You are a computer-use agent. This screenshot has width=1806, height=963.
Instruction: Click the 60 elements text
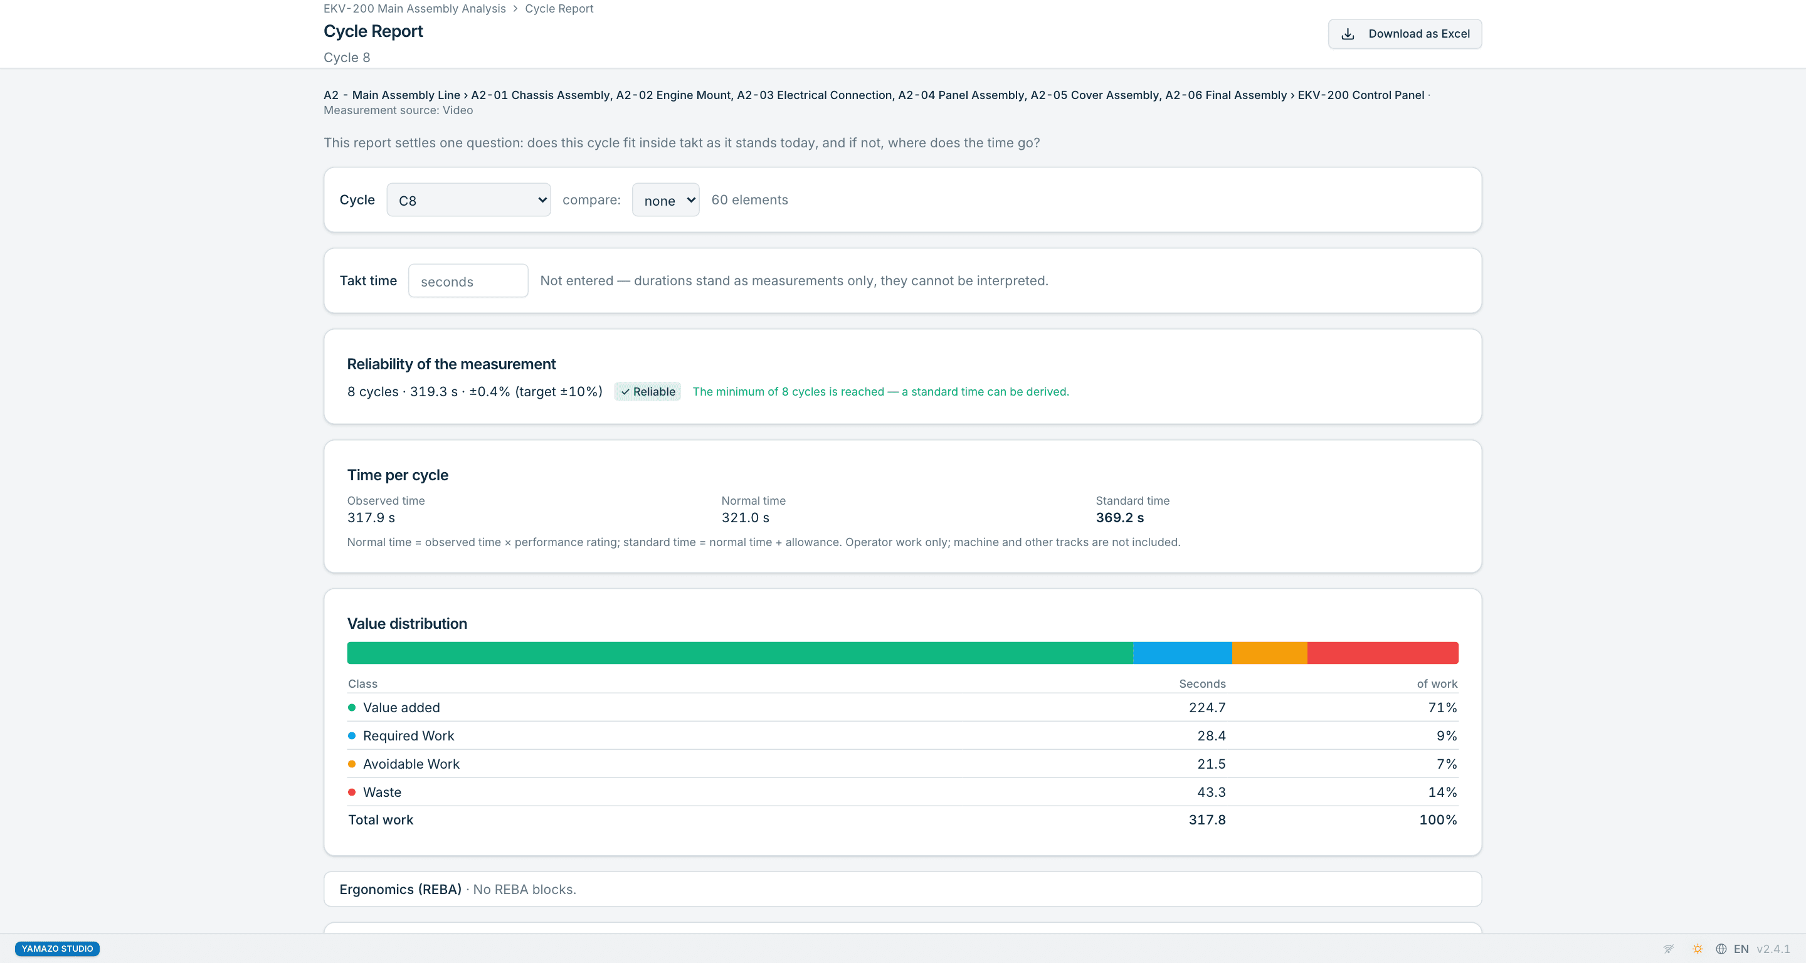(x=749, y=200)
